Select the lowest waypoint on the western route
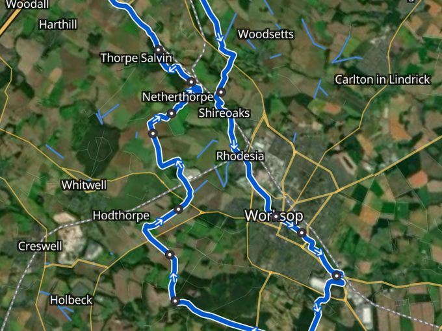This screenshot has width=442, height=331. point(175,301)
